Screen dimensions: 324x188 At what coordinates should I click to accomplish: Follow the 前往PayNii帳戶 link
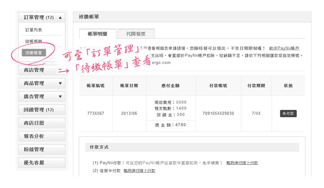click(x=284, y=48)
